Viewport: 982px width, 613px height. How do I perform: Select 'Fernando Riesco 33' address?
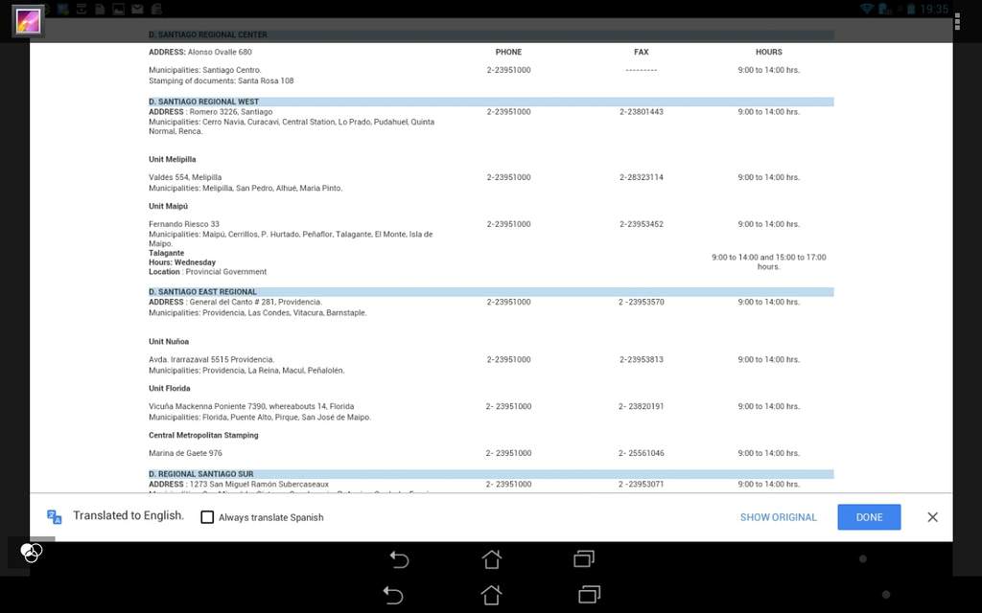(x=184, y=224)
